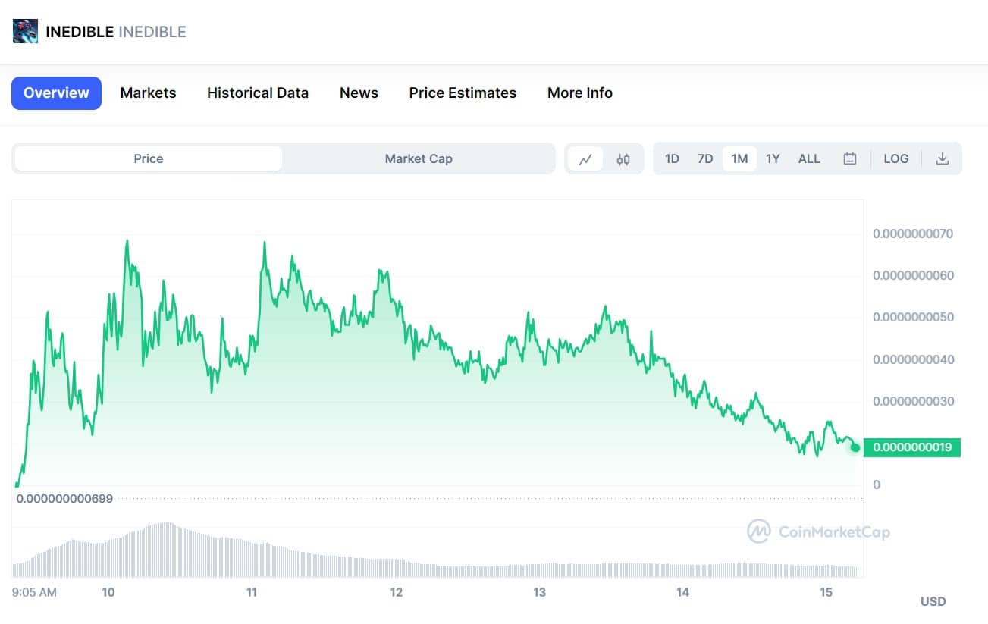This screenshot has height=624, width=988.
Task: Click the INEDIBLE coin logo image
Action: [x=25, y=31]
